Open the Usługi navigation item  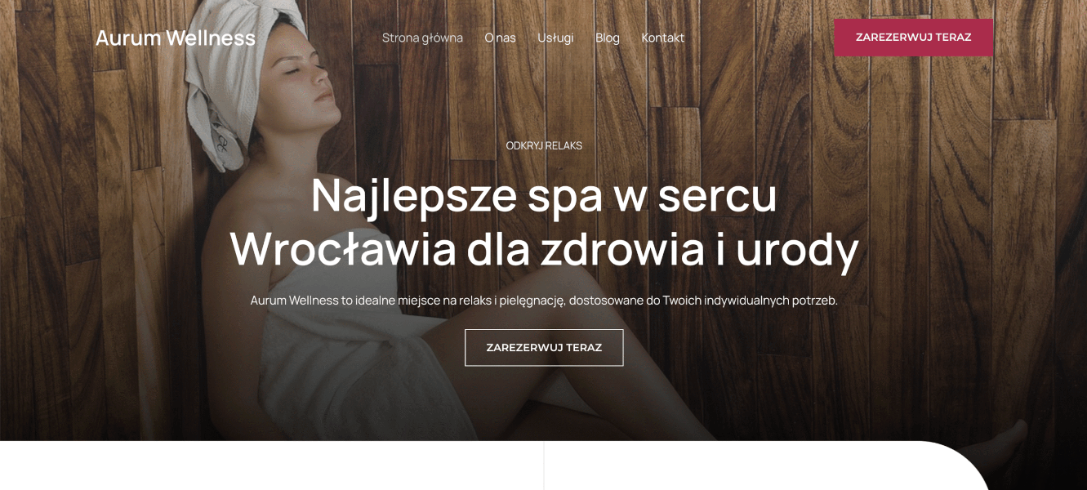(x=555, y=38)
